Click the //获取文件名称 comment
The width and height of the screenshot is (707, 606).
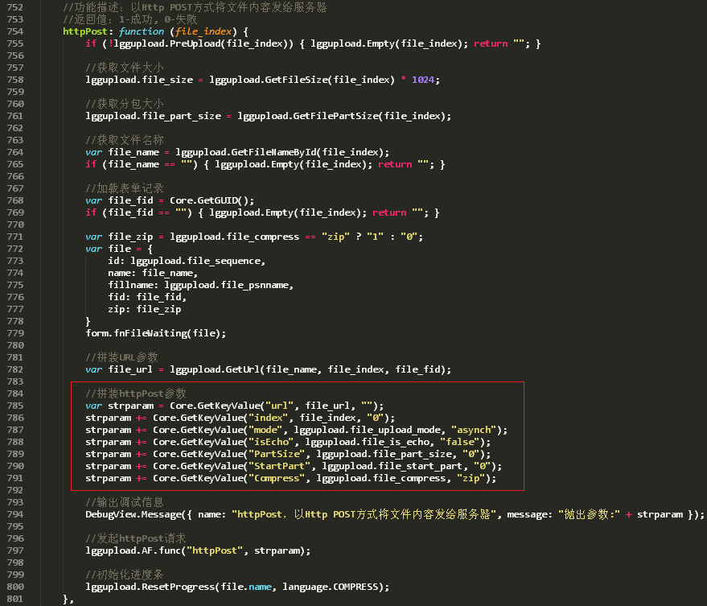click(125, 140)
